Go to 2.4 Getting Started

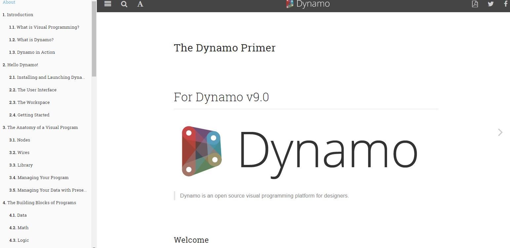click(x=29, y=115)
